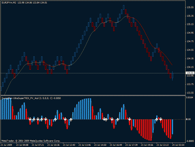
Task: Click the 134.75 price axis label
Action: 190,41
